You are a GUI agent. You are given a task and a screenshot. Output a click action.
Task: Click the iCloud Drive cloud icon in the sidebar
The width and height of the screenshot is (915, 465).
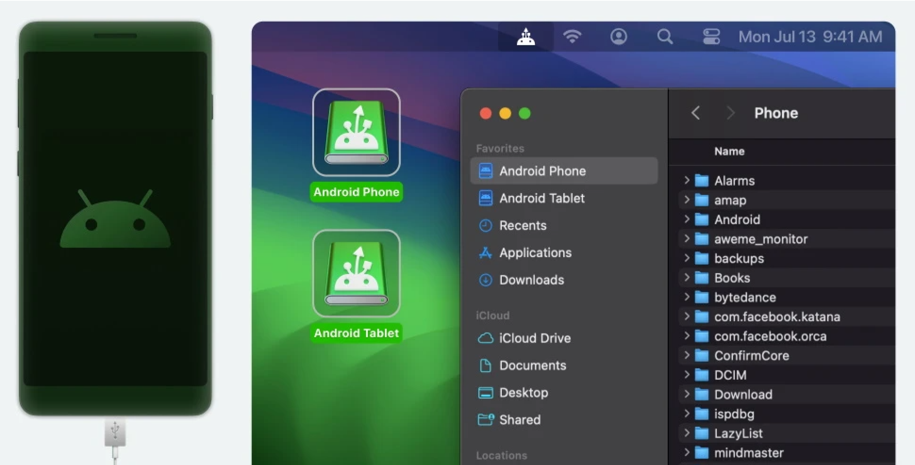(485, 338)
